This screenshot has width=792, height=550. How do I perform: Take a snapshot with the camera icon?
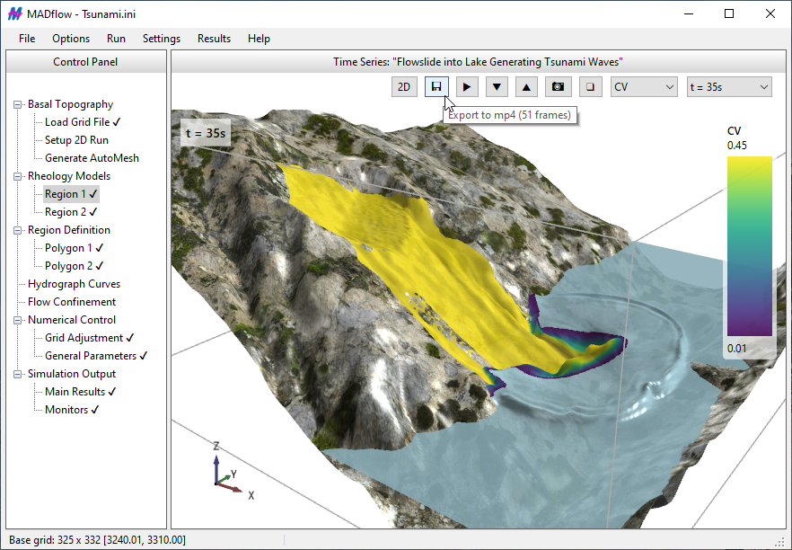point(559,87)
